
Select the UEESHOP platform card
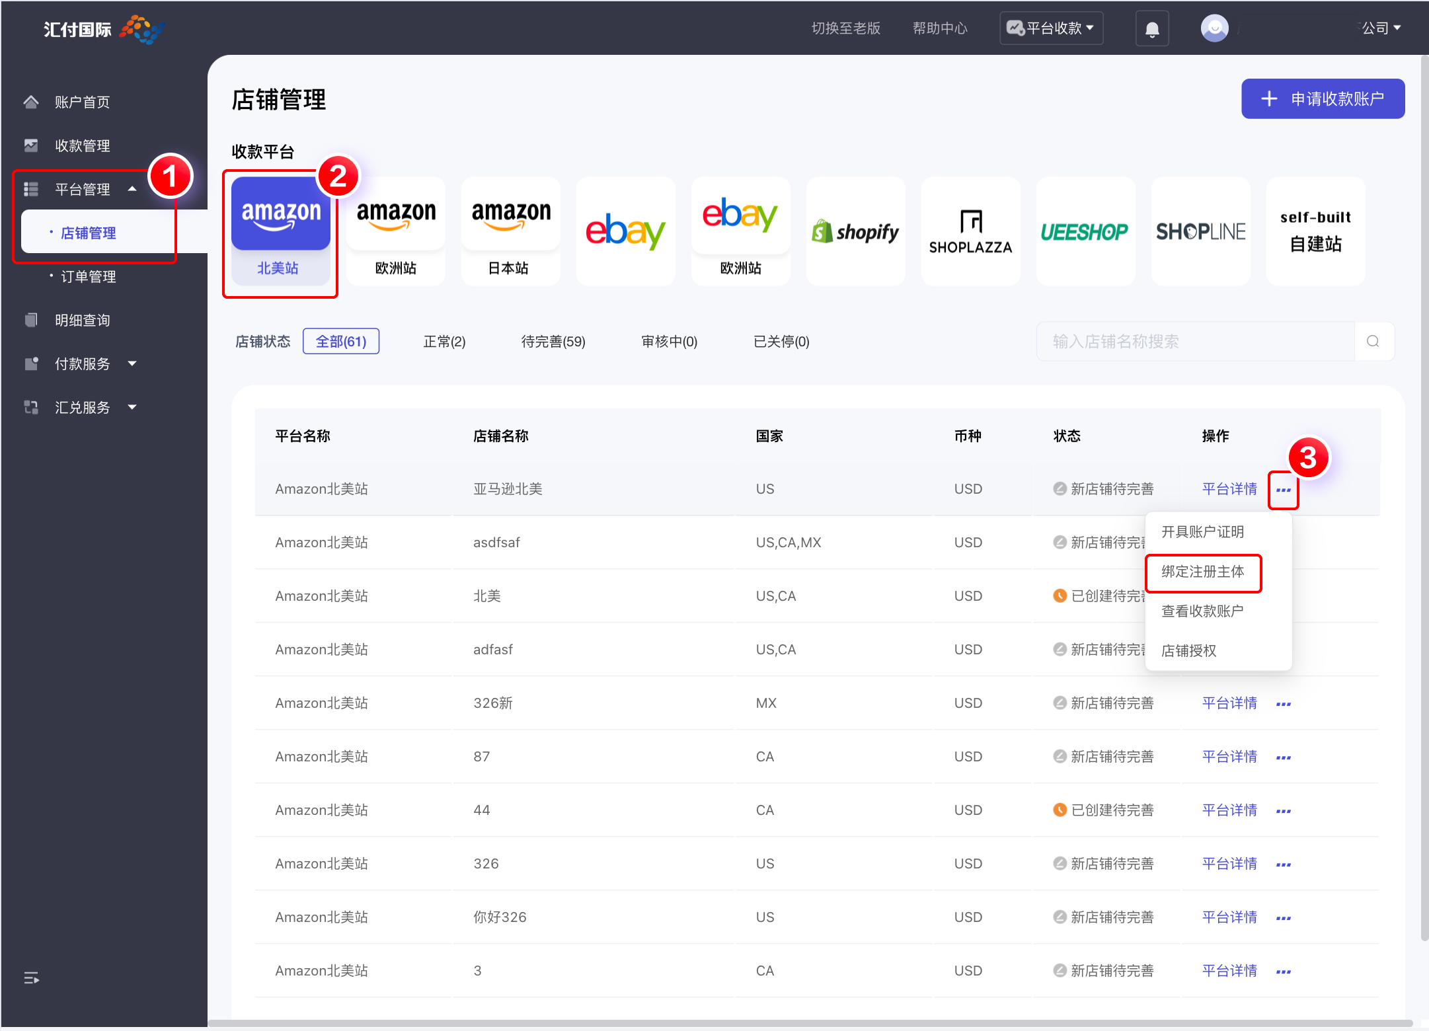[1086, 231]
